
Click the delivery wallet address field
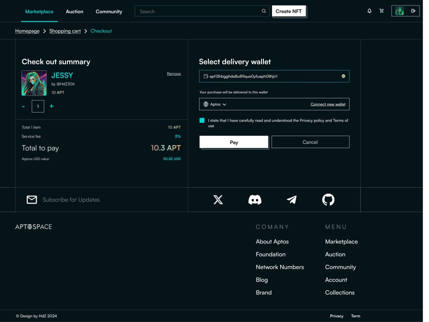[274, 76]
